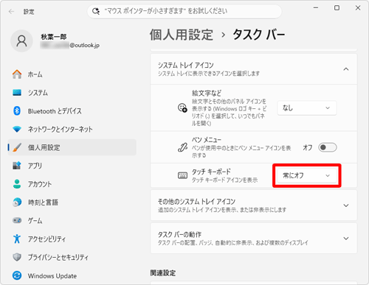Open システム settings category
369x285 pixels.
point(72,93)
